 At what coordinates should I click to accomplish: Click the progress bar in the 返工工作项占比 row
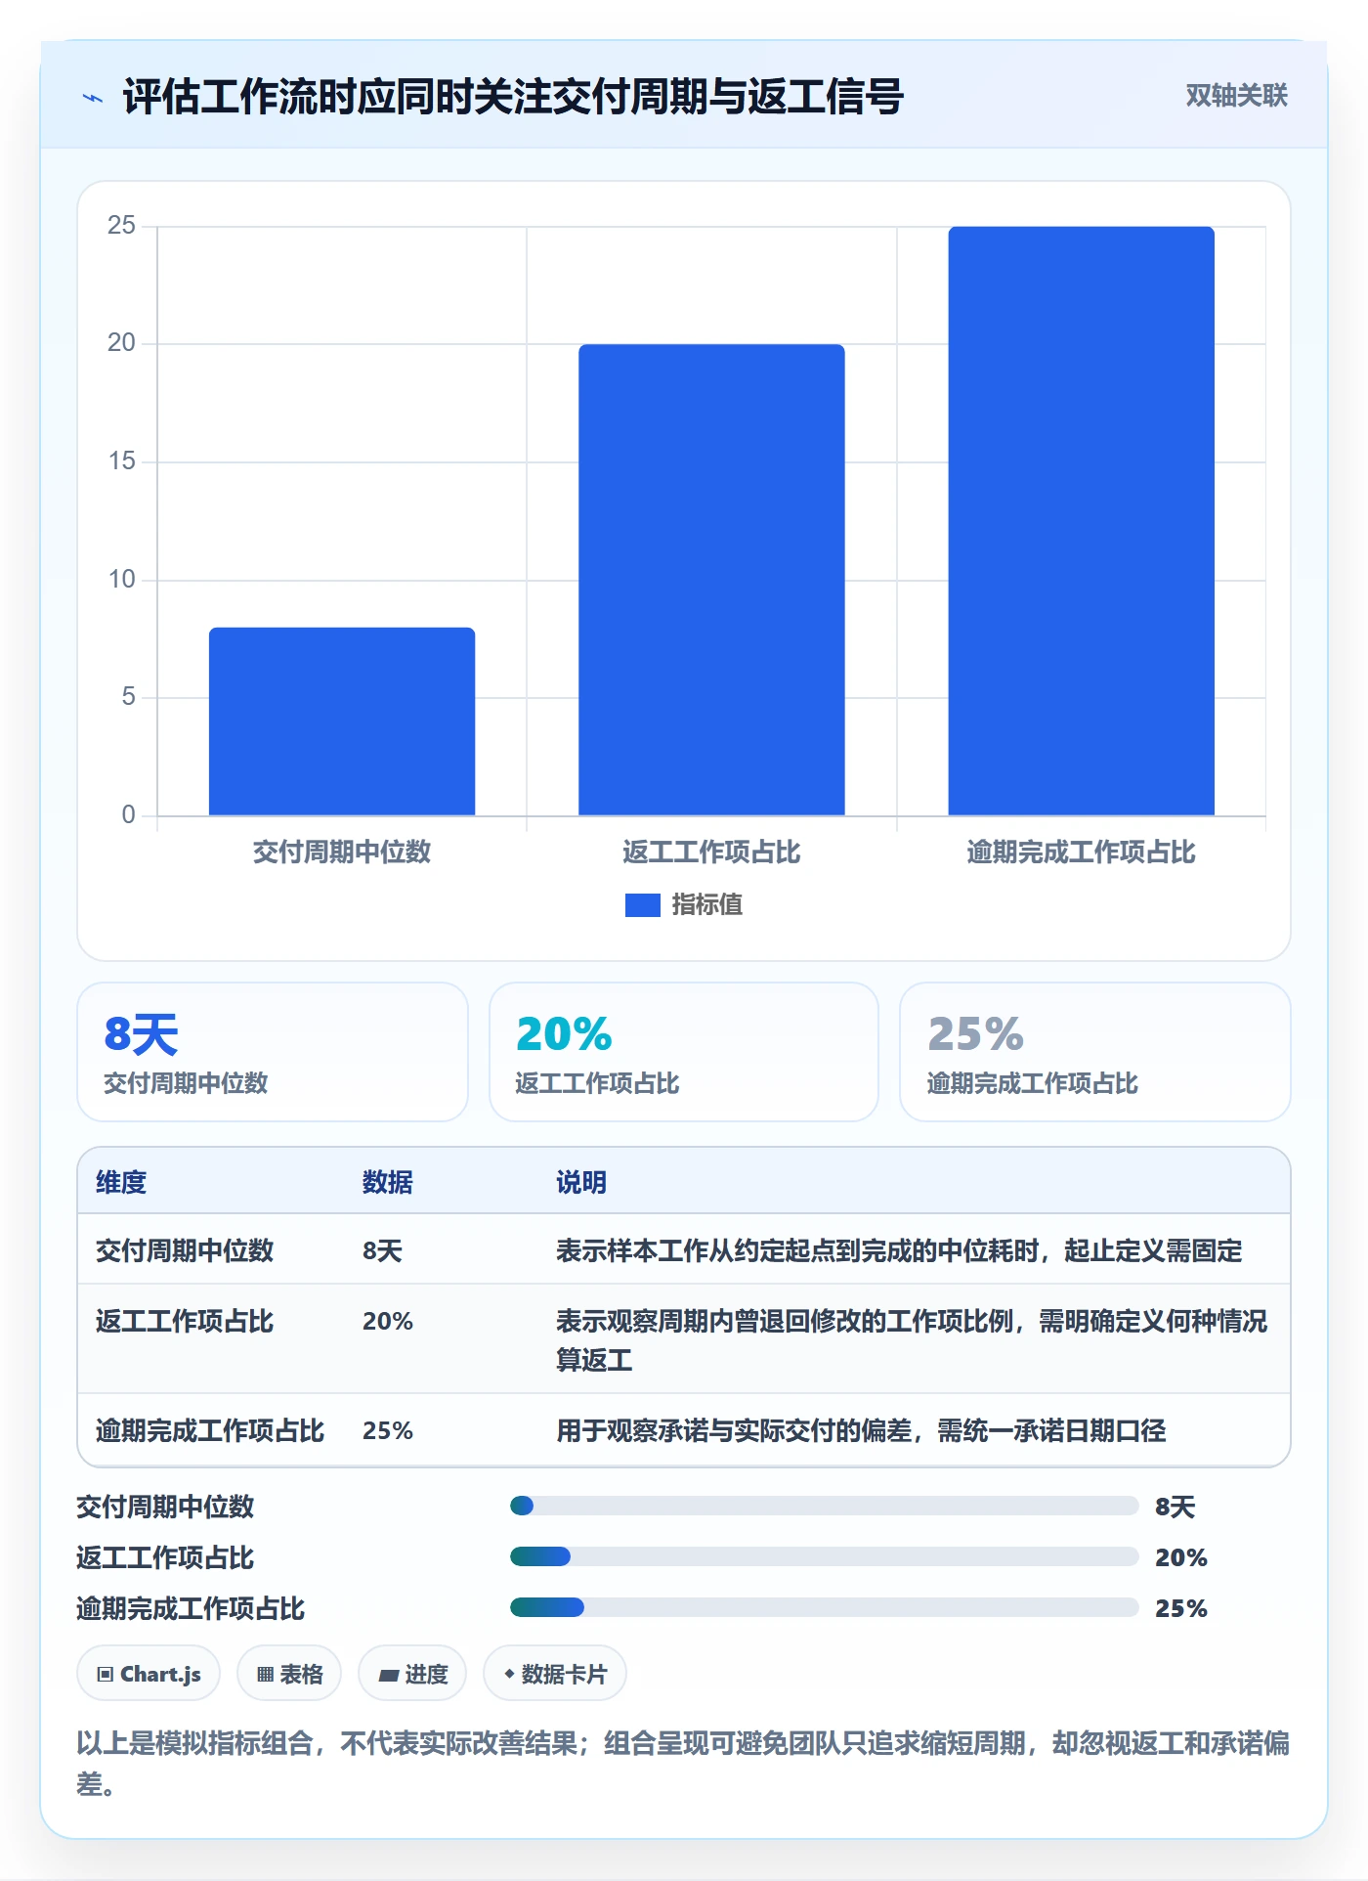[824, 1556]
